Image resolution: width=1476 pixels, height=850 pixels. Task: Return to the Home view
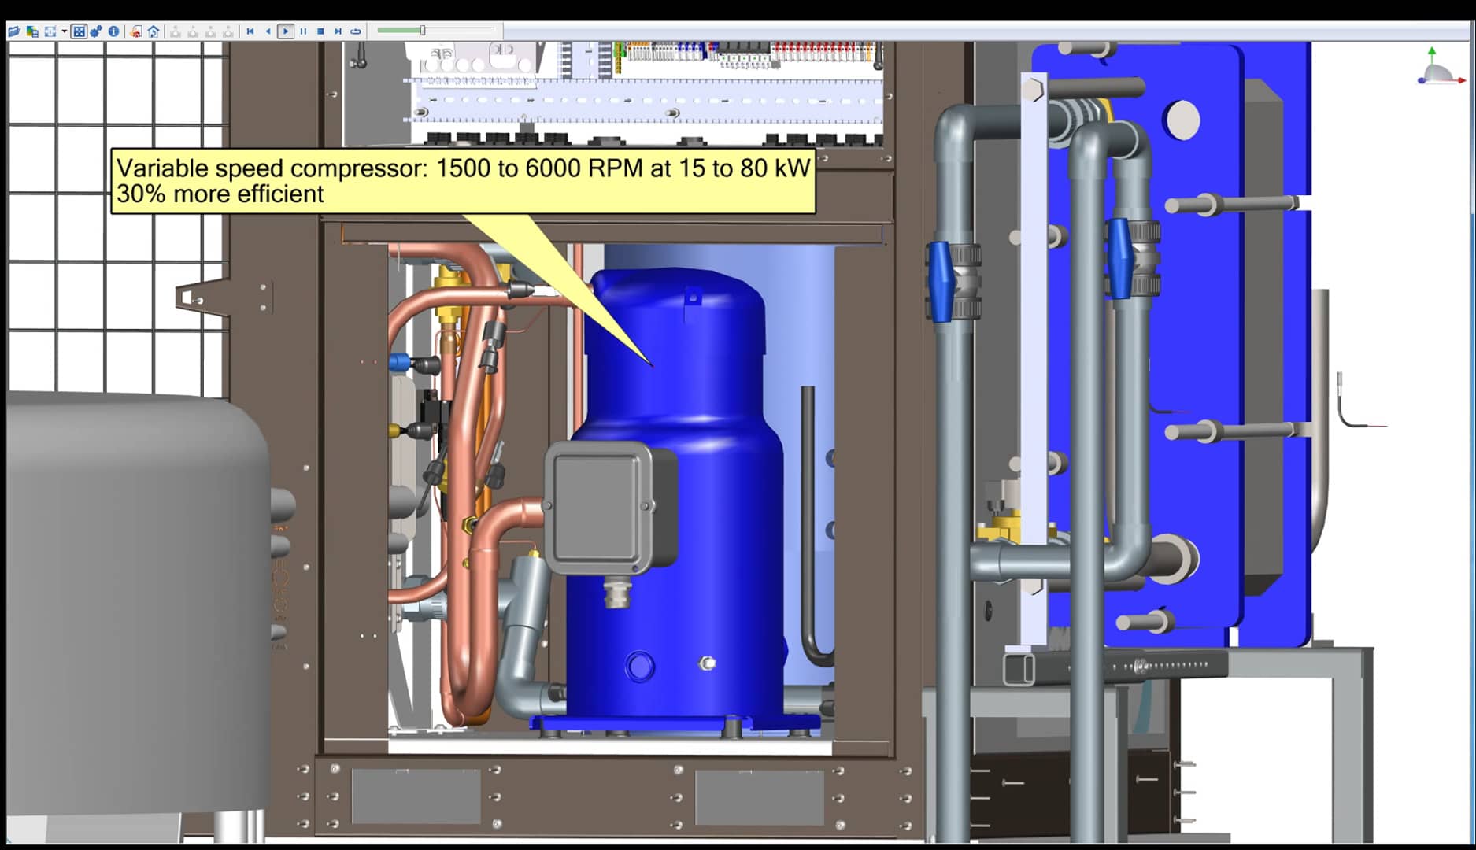pyautogui.click(x=153, y=31)
